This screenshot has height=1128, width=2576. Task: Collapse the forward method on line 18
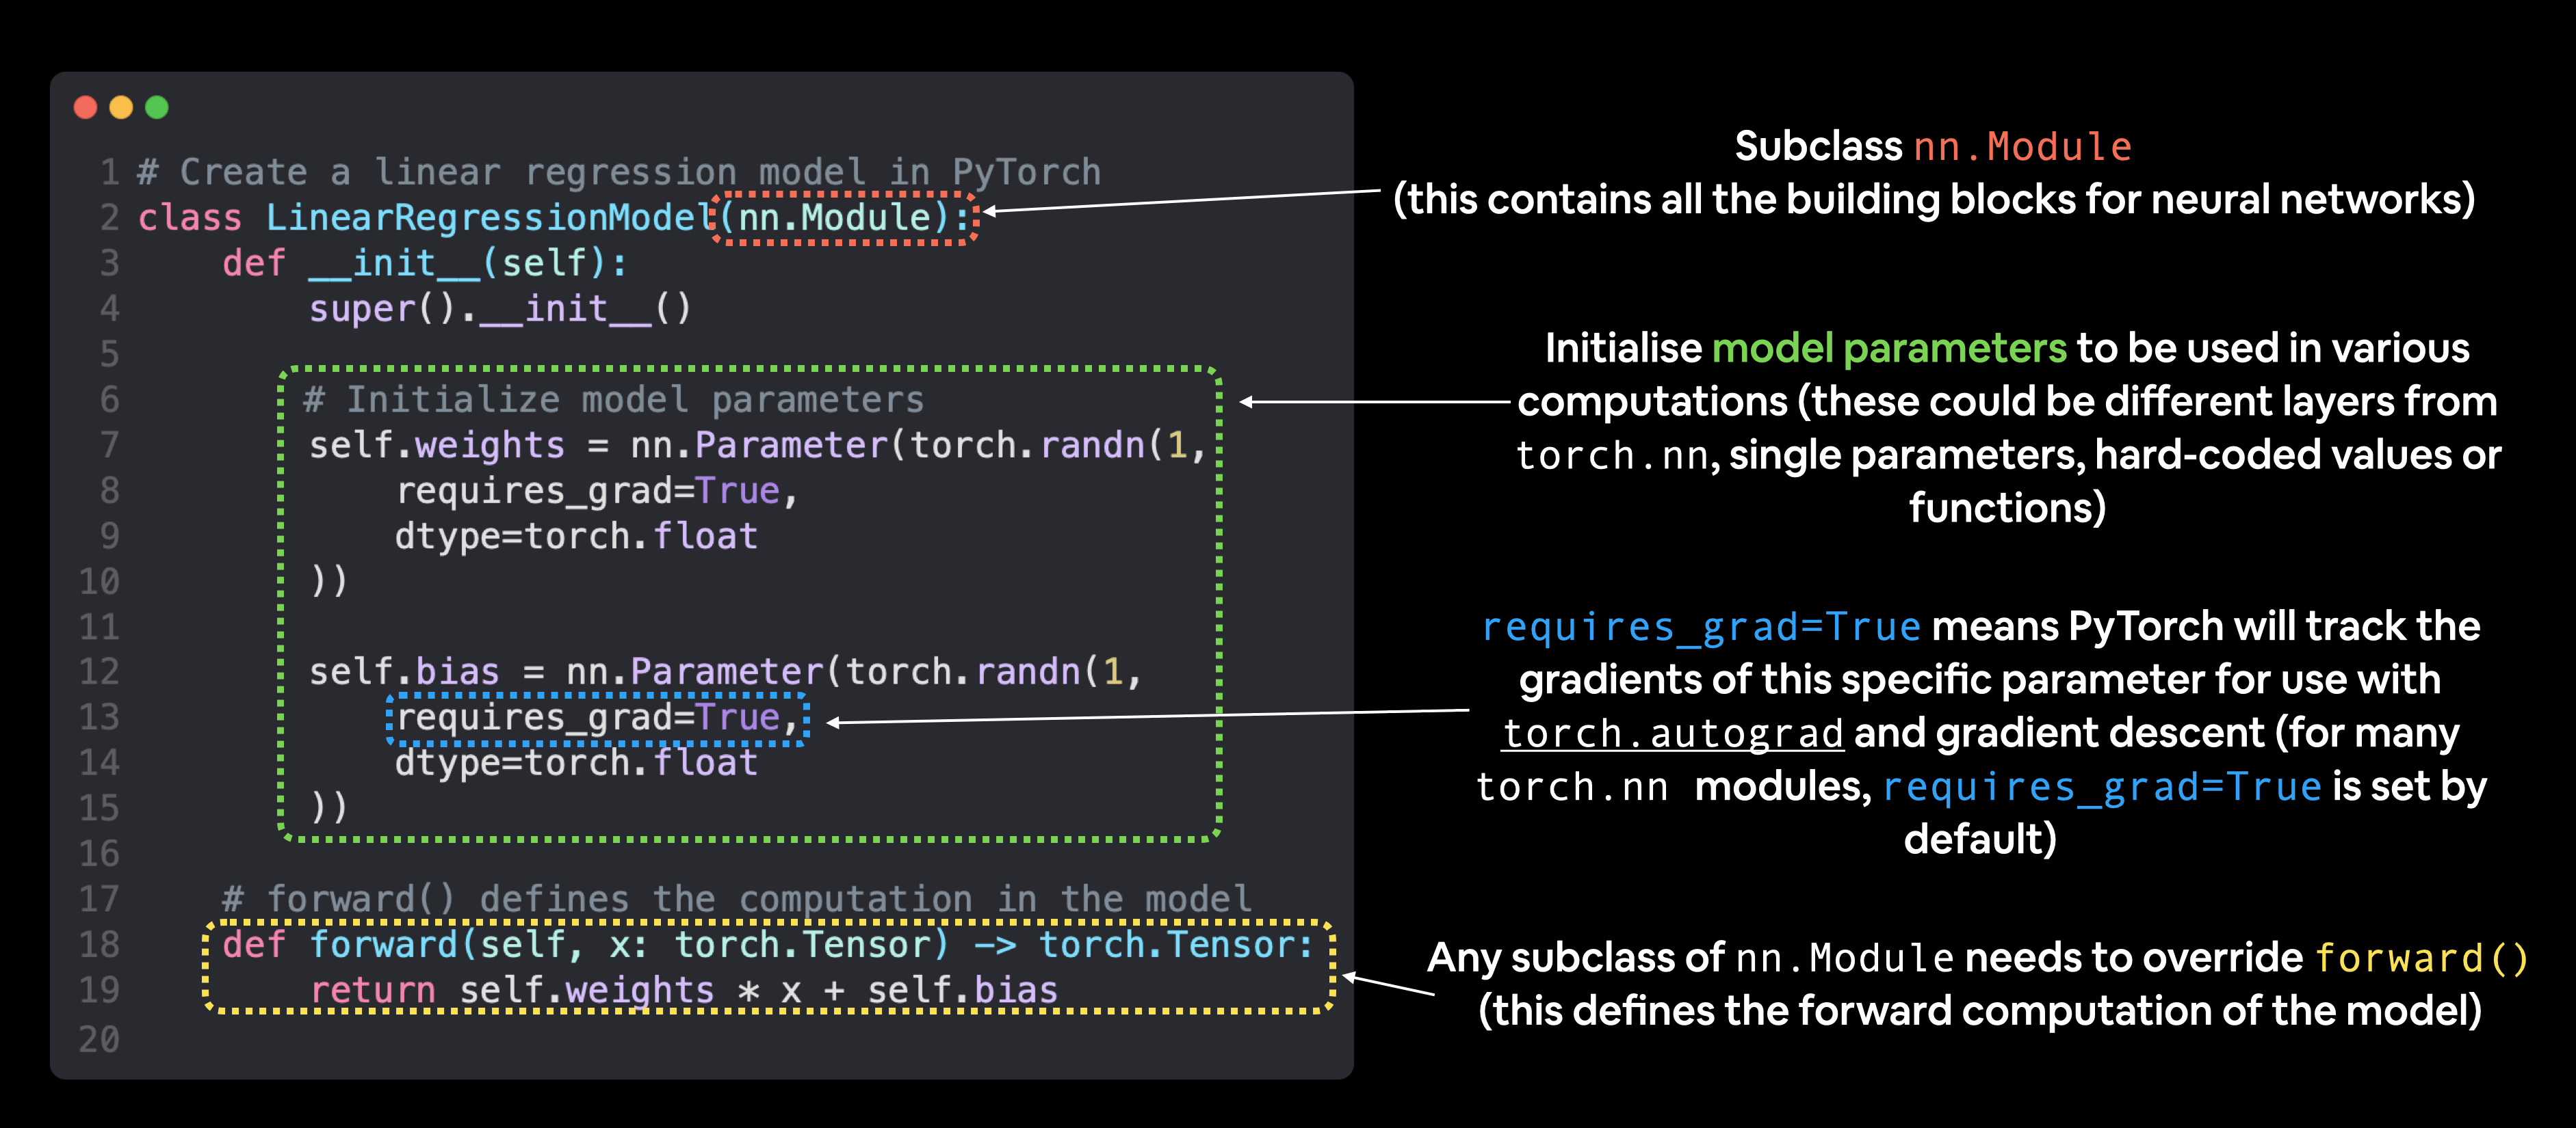[385, 944]
